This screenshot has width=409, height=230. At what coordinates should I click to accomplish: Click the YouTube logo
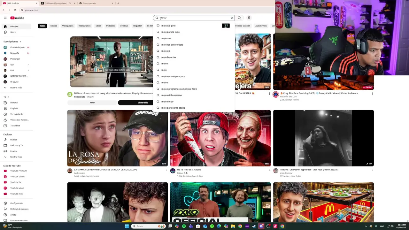click(x=17, y=18)
